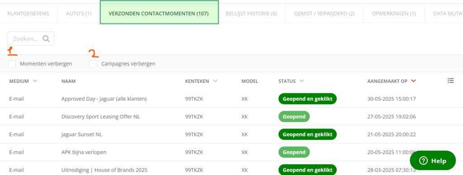The image size is (463, 175).
Task: Expand the Status column filter chevron
Action: 302,81
